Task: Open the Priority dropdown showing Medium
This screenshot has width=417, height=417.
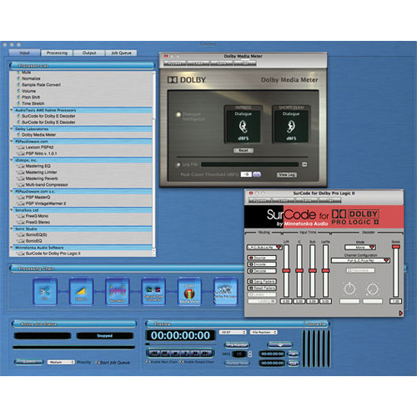Action: [61, 362]
